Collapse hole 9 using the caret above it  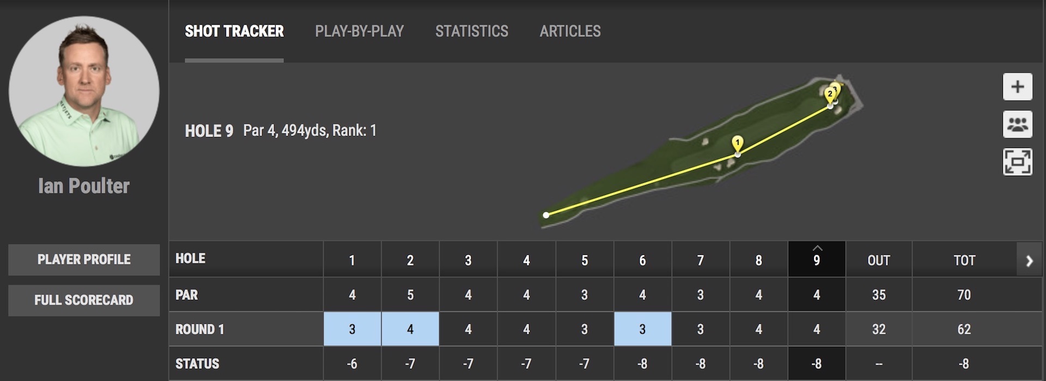point(817,248)
